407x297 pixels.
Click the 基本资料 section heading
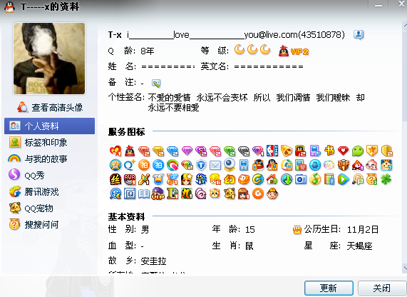click(x=126, y=216)
